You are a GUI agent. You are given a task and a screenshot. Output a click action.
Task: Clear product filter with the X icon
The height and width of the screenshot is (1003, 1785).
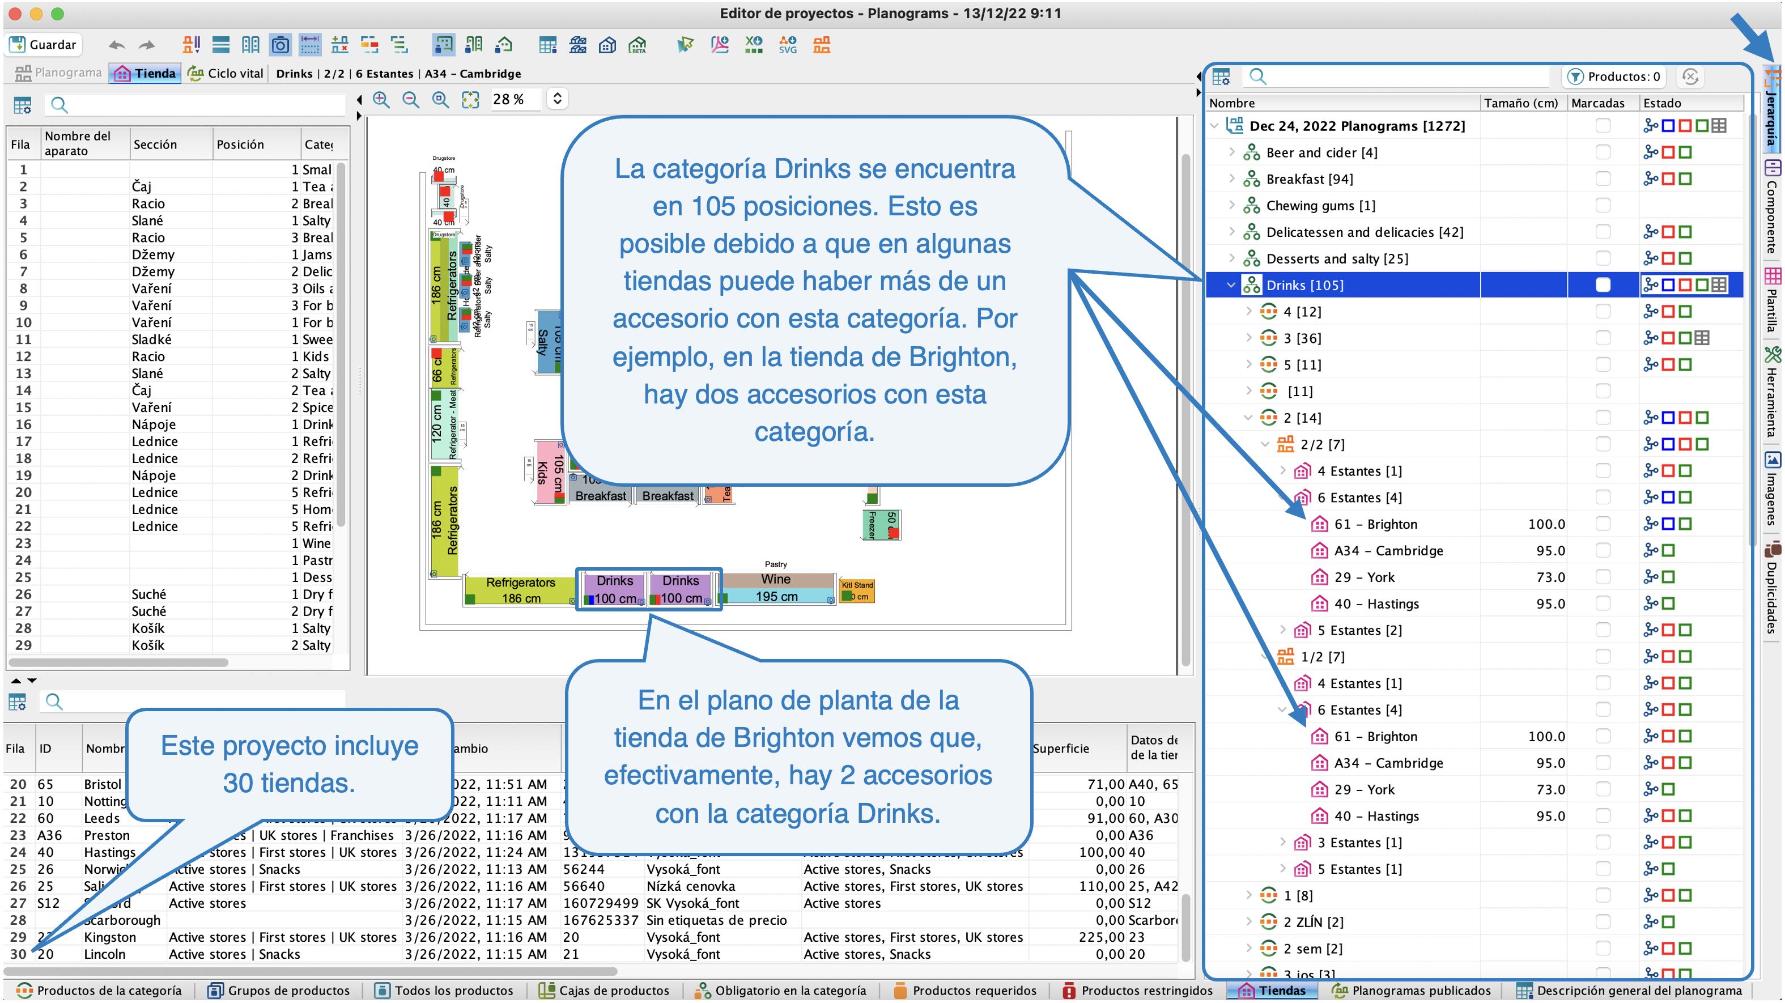1690,76
